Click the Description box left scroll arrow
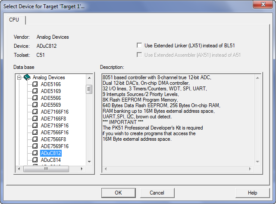Viewport: 276px width, 204px height. pos(106,169)
